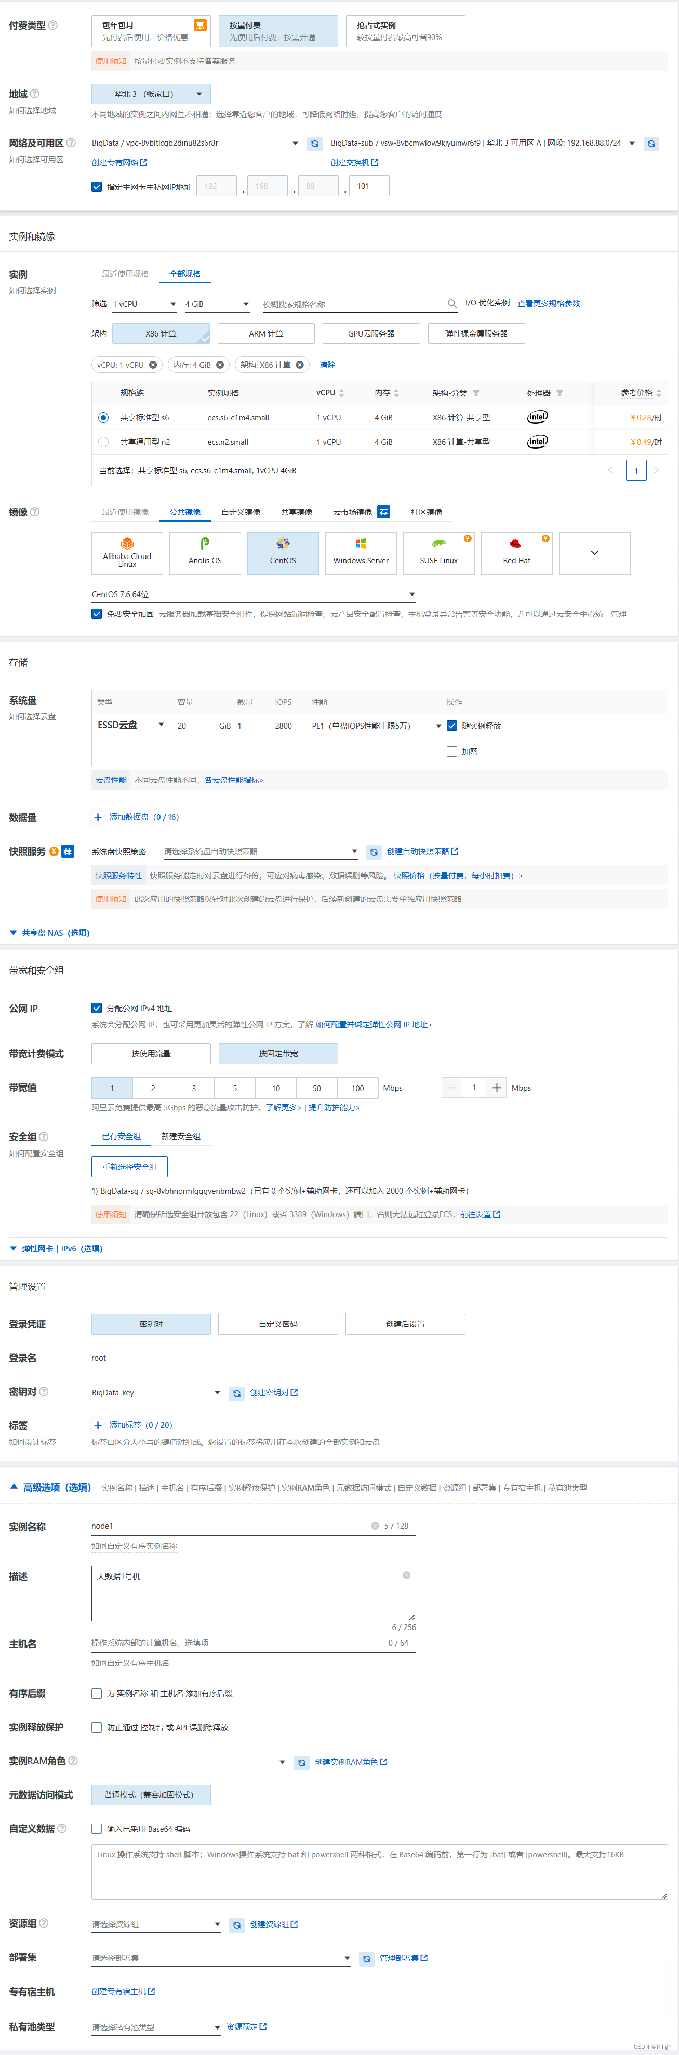Open CentOS 7.6 64位 version dropdown

coord(254,594)
